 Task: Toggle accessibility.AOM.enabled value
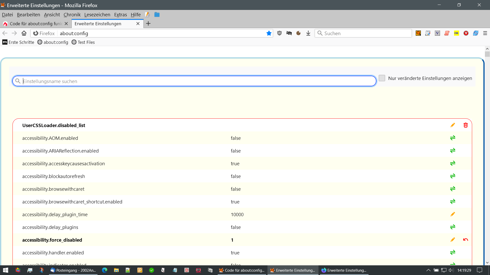[x=452, y=138]
